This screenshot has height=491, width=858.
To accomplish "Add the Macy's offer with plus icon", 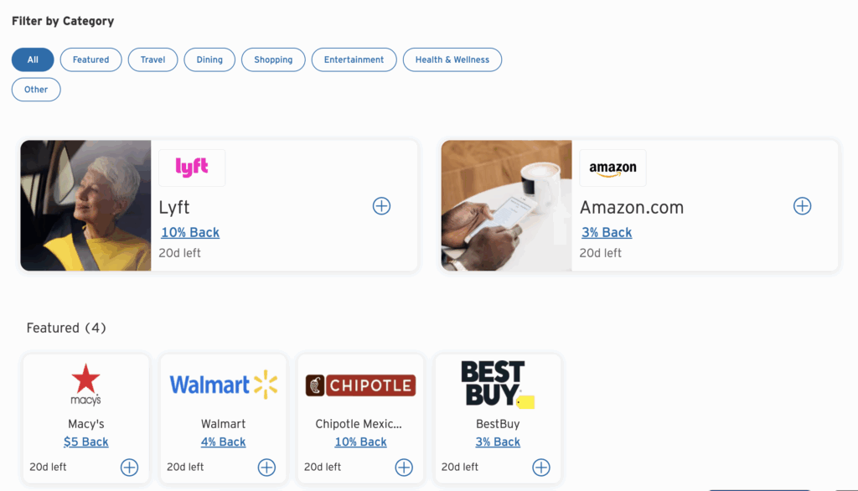I will point(129,468).
